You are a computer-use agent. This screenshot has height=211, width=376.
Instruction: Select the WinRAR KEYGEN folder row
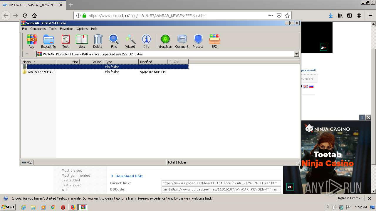[x=105, y=72]
